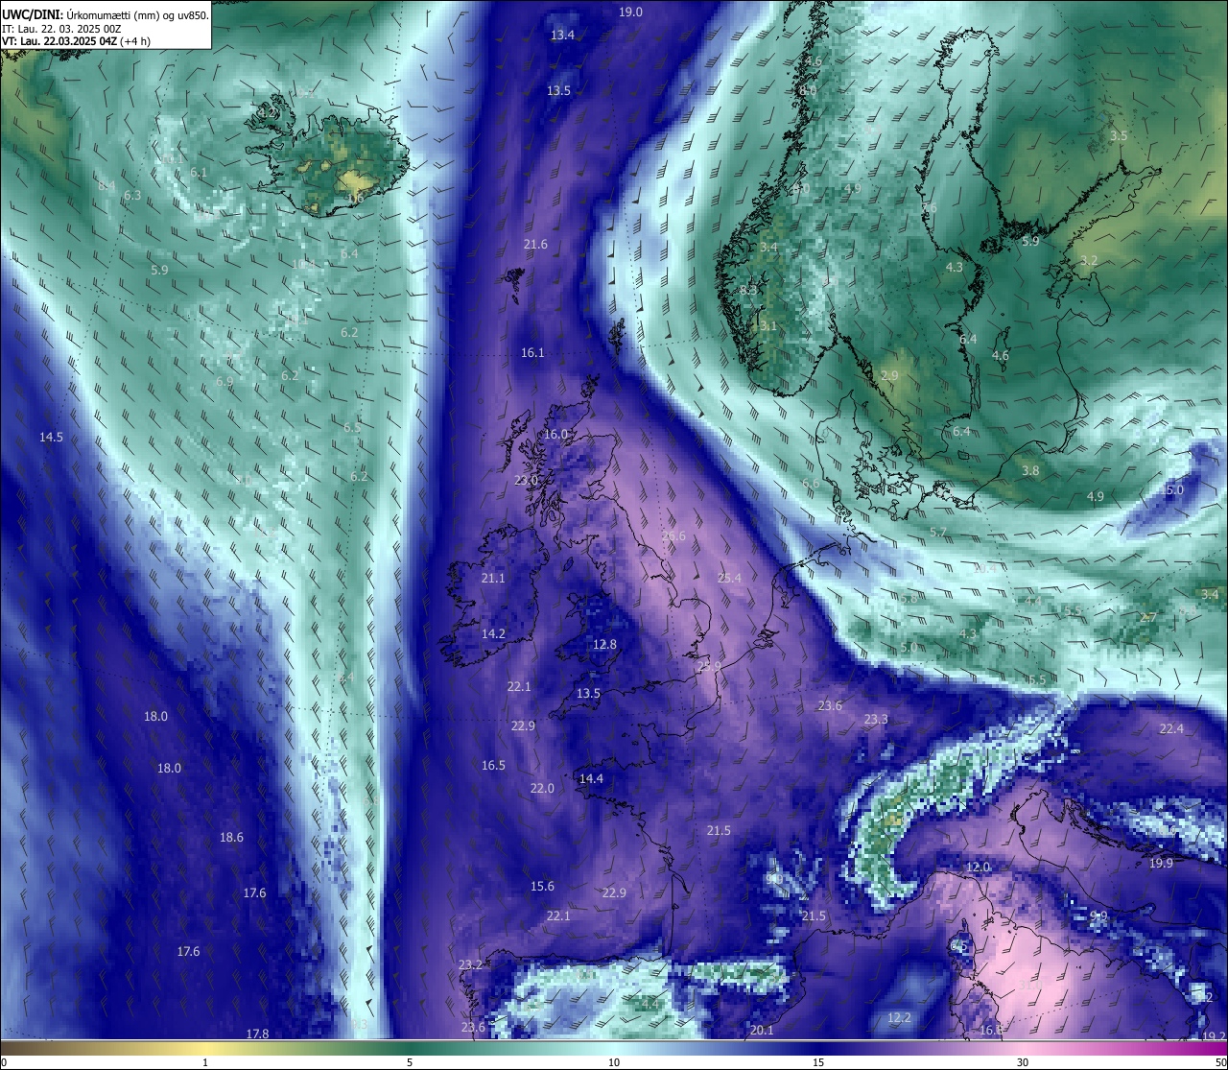
Task: Click the 16.0 value over Scotland
Action: 556,434
